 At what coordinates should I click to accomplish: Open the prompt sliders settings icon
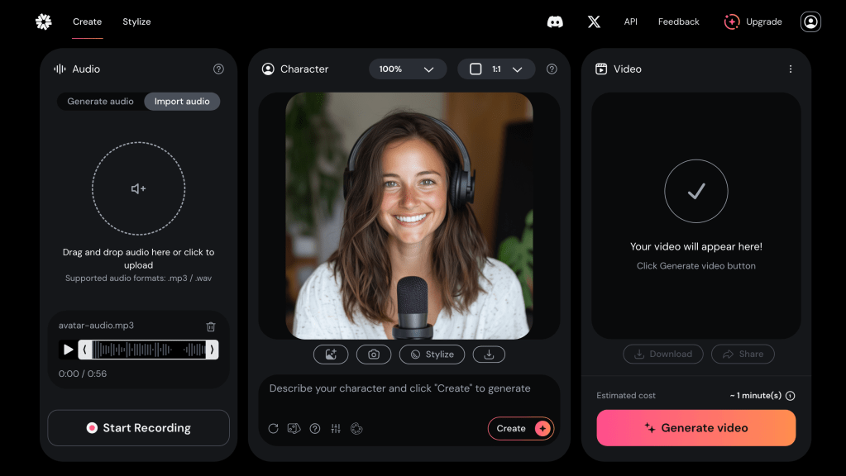336,428
